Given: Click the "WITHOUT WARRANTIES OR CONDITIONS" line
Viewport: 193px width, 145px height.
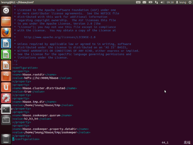Looking at the screenshot, I should point(78,51).
